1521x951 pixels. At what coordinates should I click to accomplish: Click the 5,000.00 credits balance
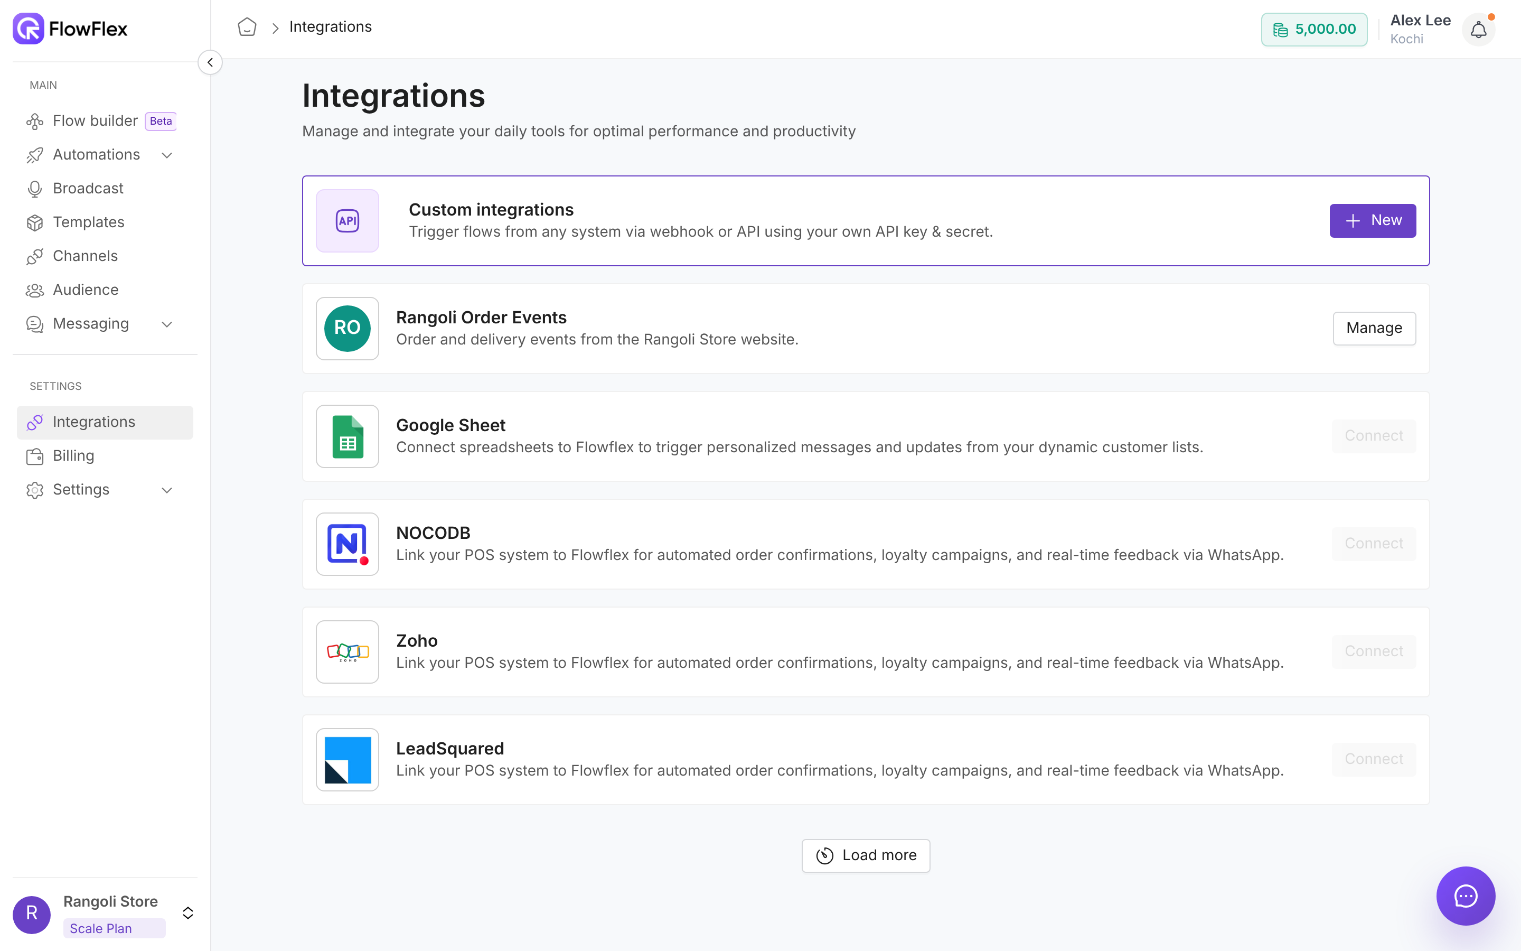click(x=1313, y=29)
